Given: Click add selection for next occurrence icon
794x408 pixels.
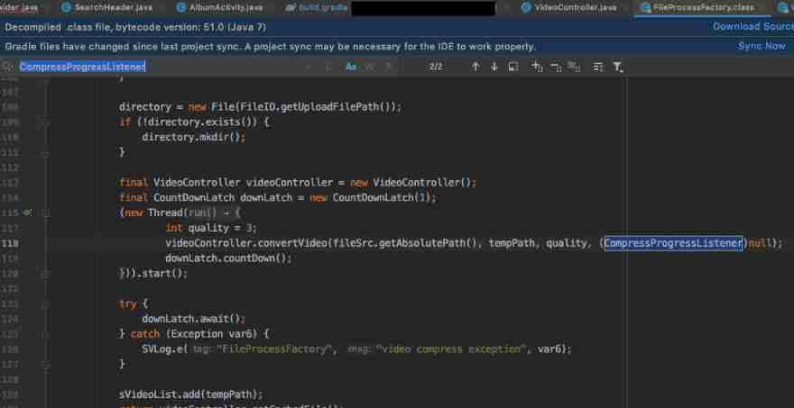Looking at the screenshot, I should (537, 67).
